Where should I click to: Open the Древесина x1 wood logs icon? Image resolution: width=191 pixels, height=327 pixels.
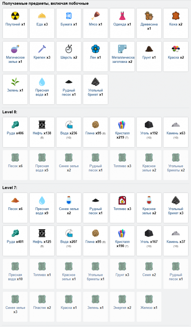149,16
